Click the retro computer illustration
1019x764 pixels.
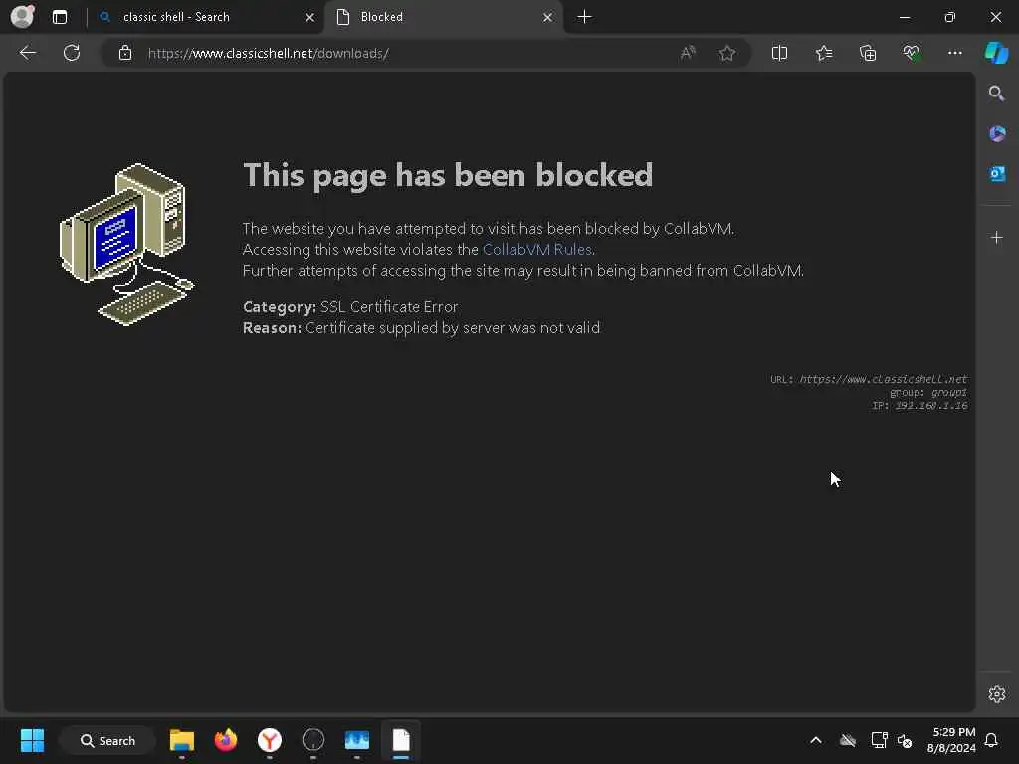[126, 245]
